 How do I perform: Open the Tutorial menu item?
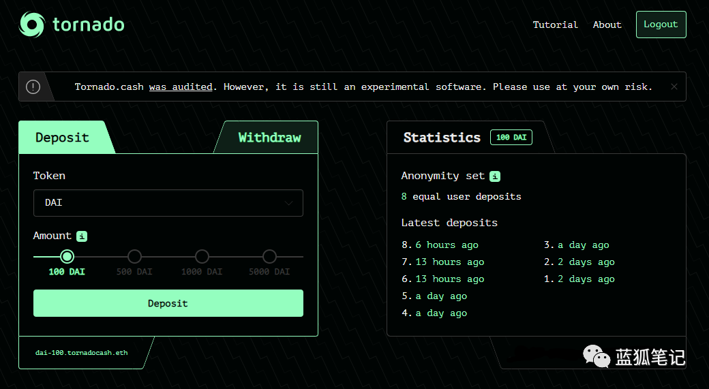pos(555,25)
